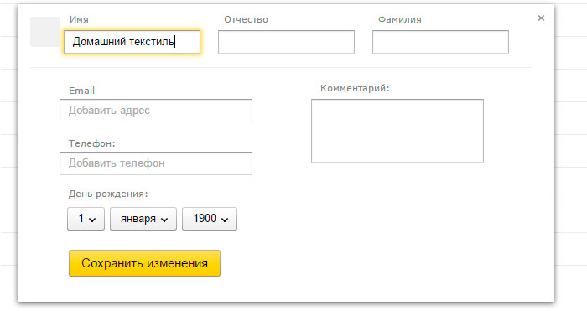Click the chevron arrow next to января

(x=164, y=220)
